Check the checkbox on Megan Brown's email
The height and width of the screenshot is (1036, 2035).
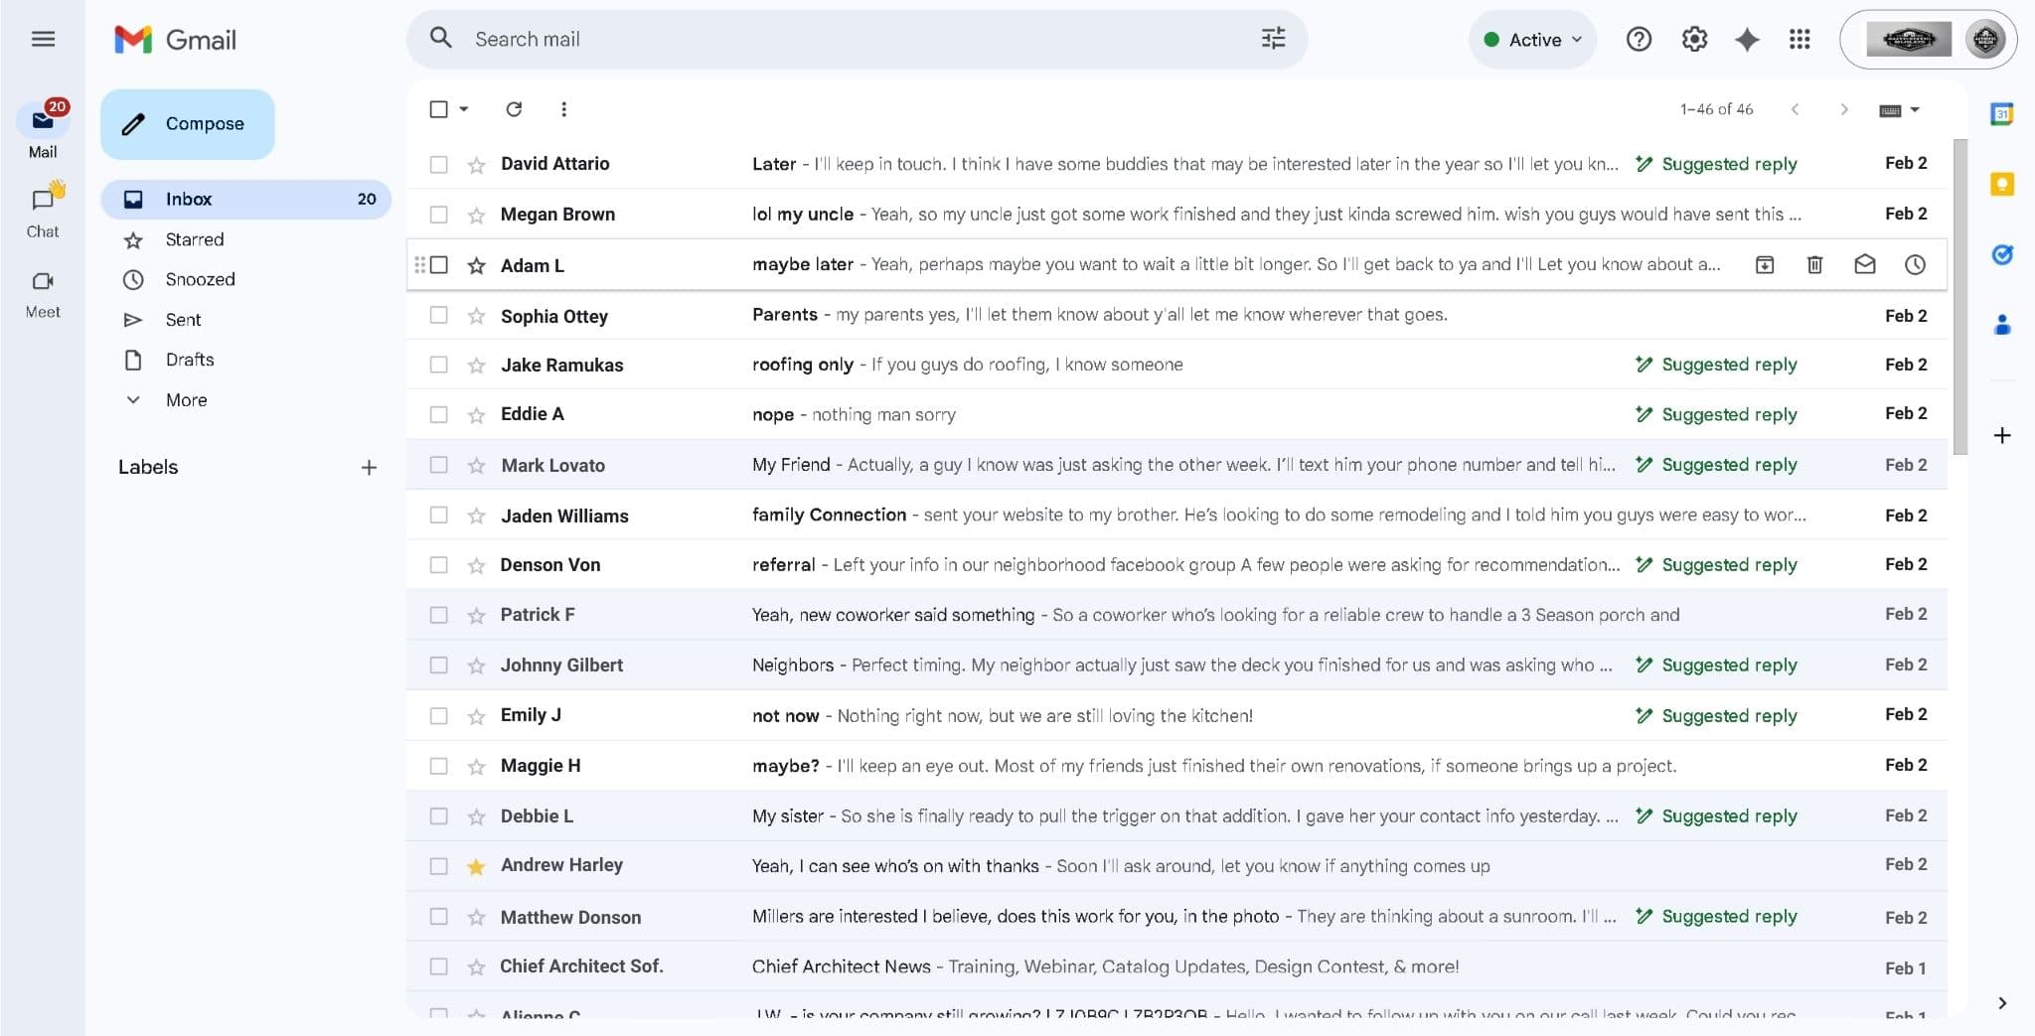point(439,214)
